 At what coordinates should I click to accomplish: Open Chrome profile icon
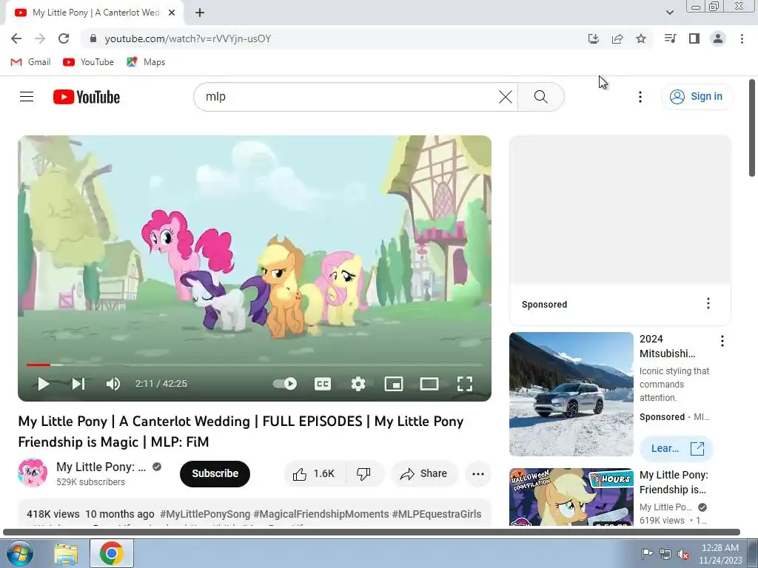[718, 38]
